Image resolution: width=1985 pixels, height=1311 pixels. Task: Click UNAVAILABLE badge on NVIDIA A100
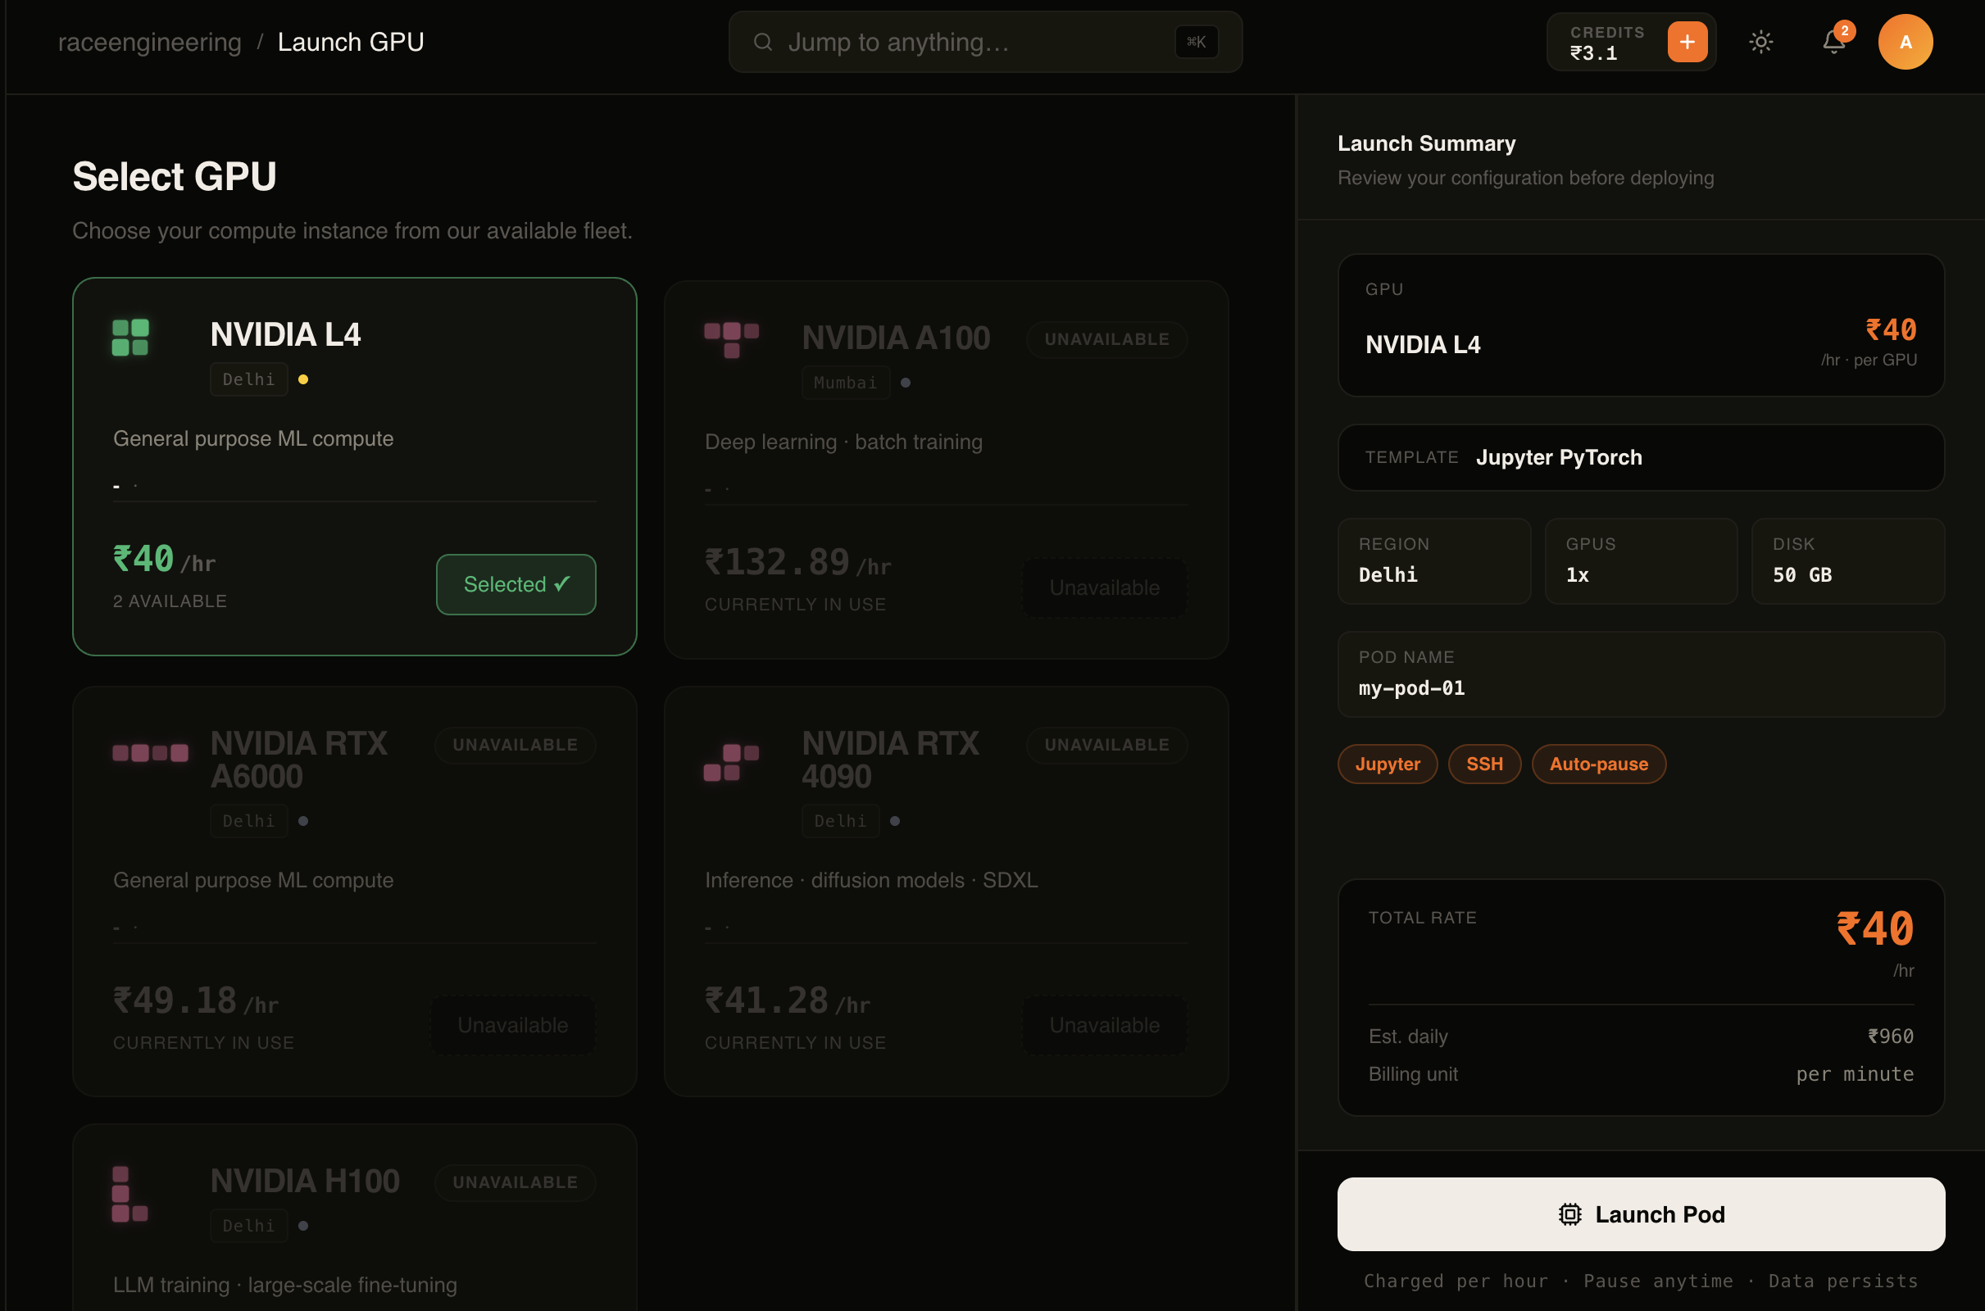(x=1106, y=339)
